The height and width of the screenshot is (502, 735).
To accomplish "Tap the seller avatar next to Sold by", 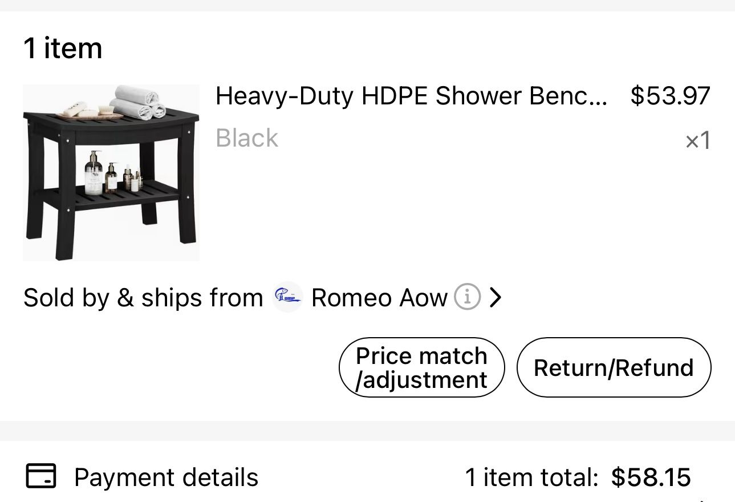I will [x=287, y=297].
